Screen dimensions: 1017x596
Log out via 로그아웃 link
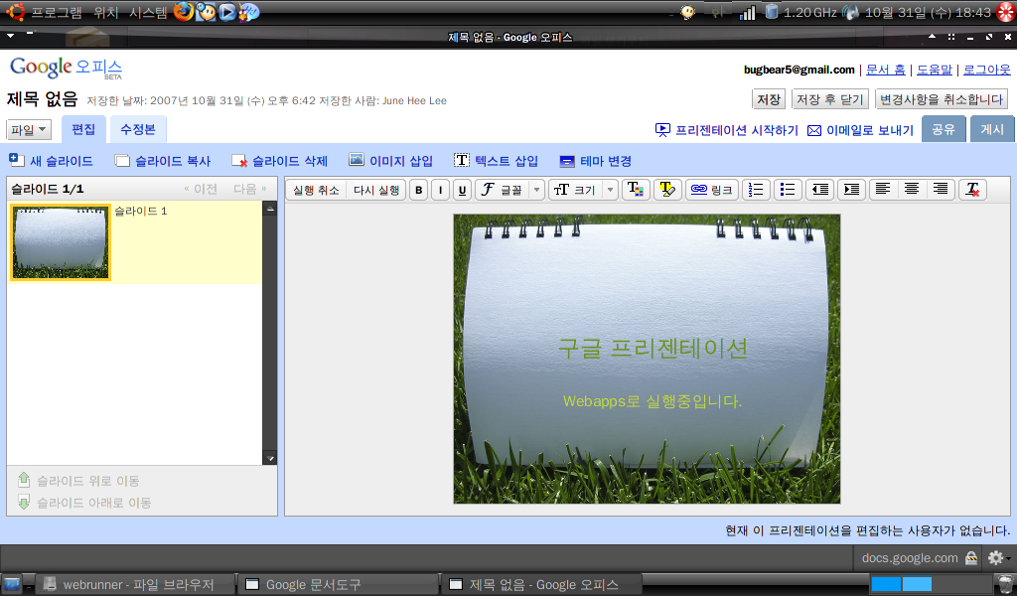click(987, 70)
